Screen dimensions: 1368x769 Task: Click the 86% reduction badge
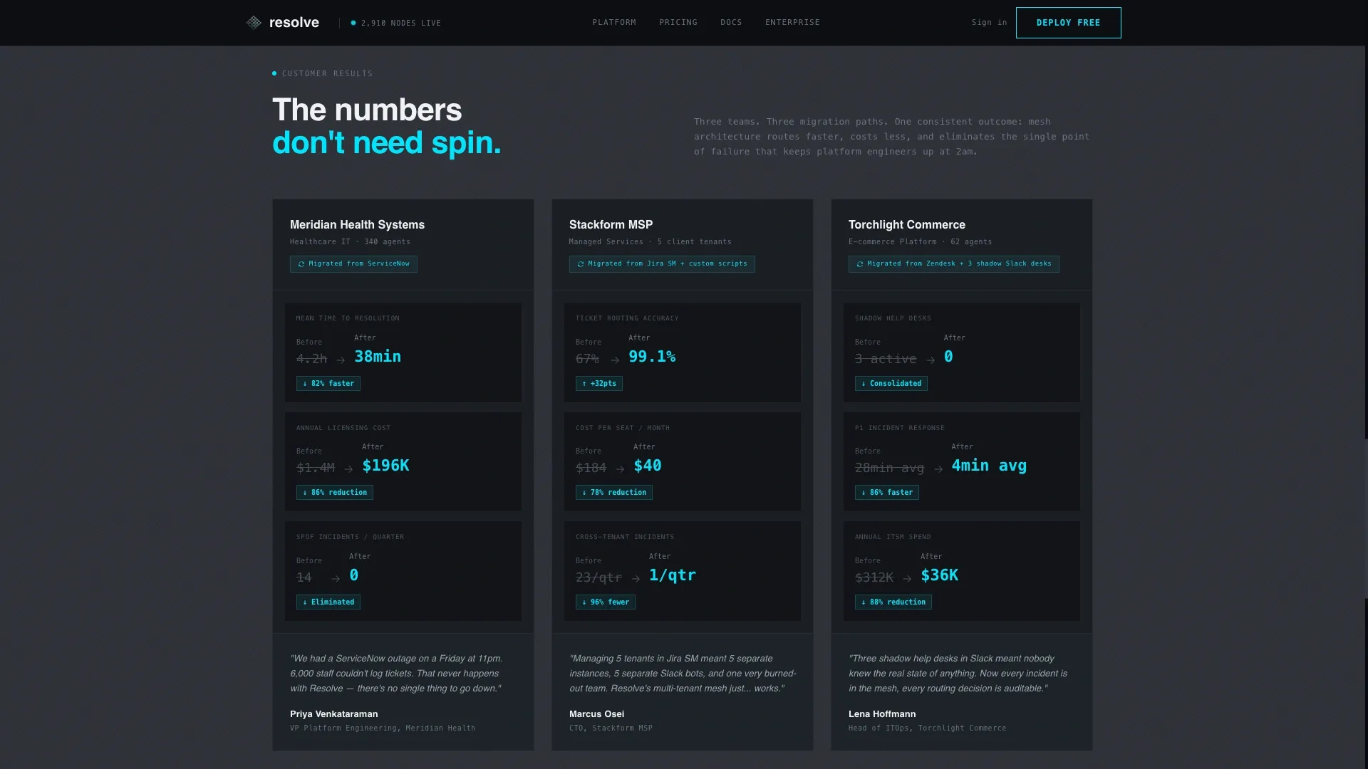pyautogui.click(x=335, y=493)
